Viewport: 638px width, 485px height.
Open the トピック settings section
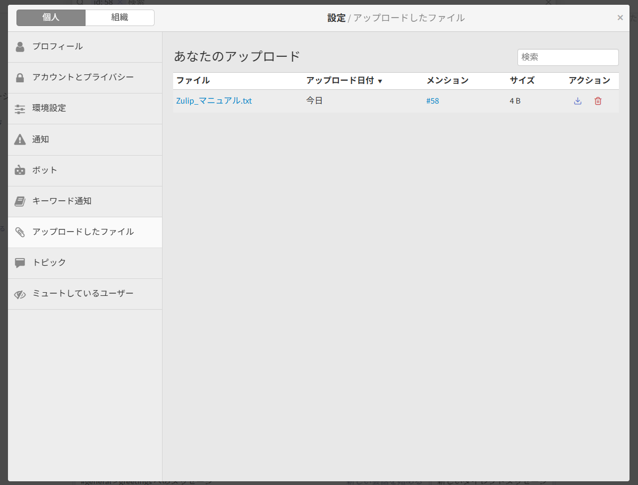click(48, 263)
